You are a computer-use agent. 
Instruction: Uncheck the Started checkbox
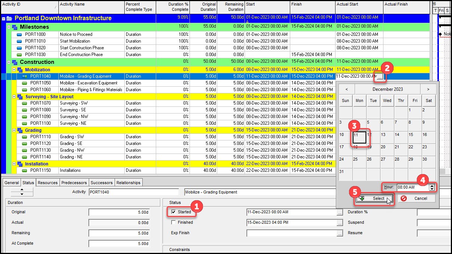pos(173,212)
